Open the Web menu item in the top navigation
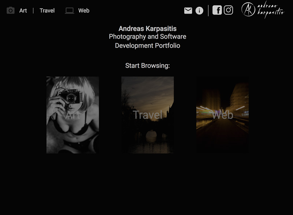293x215 pixels. (x=84, y=11)
